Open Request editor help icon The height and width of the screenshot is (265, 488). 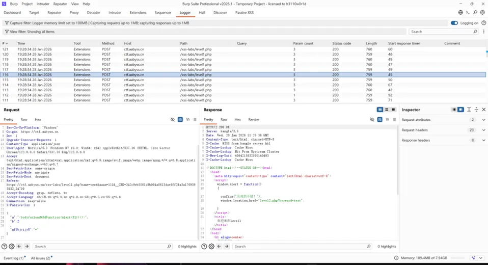coord(4,246)
